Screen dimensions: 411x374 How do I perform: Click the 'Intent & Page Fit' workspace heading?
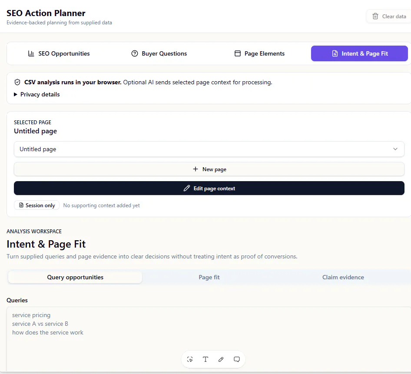[x=46, y=244]
